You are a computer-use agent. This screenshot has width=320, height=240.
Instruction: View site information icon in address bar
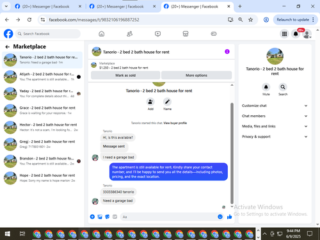pyautogui.click(x=43, y=20)
